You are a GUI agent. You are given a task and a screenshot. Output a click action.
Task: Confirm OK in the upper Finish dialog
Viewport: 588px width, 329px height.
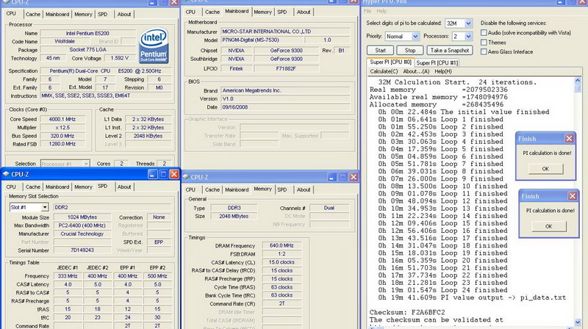[545, 169]
